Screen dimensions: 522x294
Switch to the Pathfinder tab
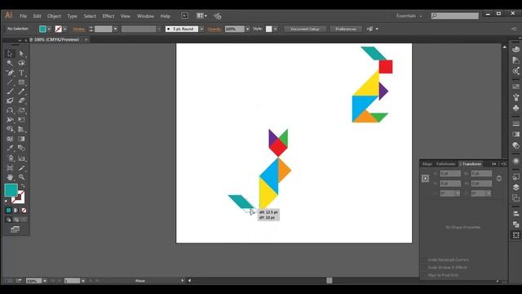(446, 163)
